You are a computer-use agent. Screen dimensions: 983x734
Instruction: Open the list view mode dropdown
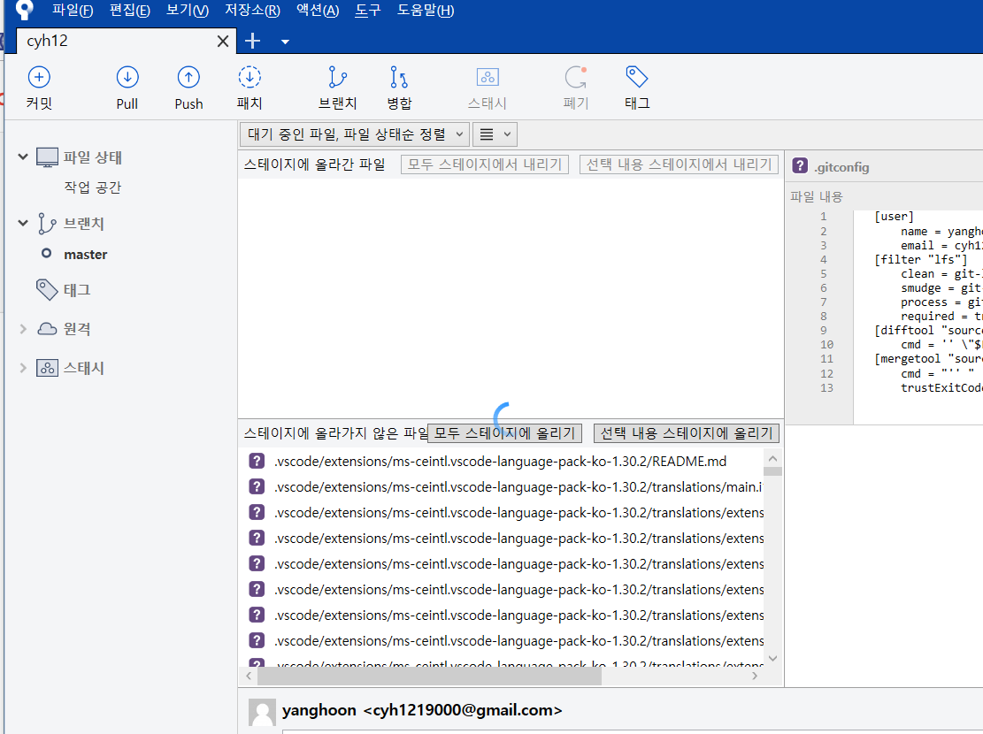(495, 134)
